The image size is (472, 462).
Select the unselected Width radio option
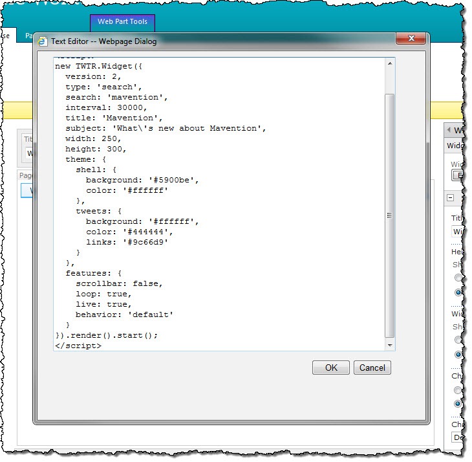(x=458, y=340)
